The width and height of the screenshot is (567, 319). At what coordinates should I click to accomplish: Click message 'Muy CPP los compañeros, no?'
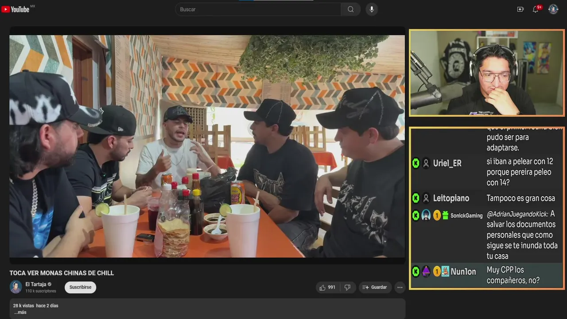point(513,275)
